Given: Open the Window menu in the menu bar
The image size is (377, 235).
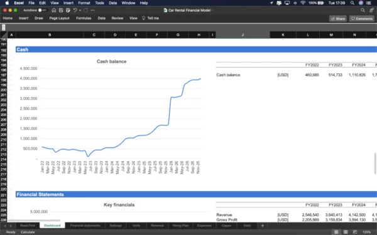Looking at the screenshot, I should 128,3.
